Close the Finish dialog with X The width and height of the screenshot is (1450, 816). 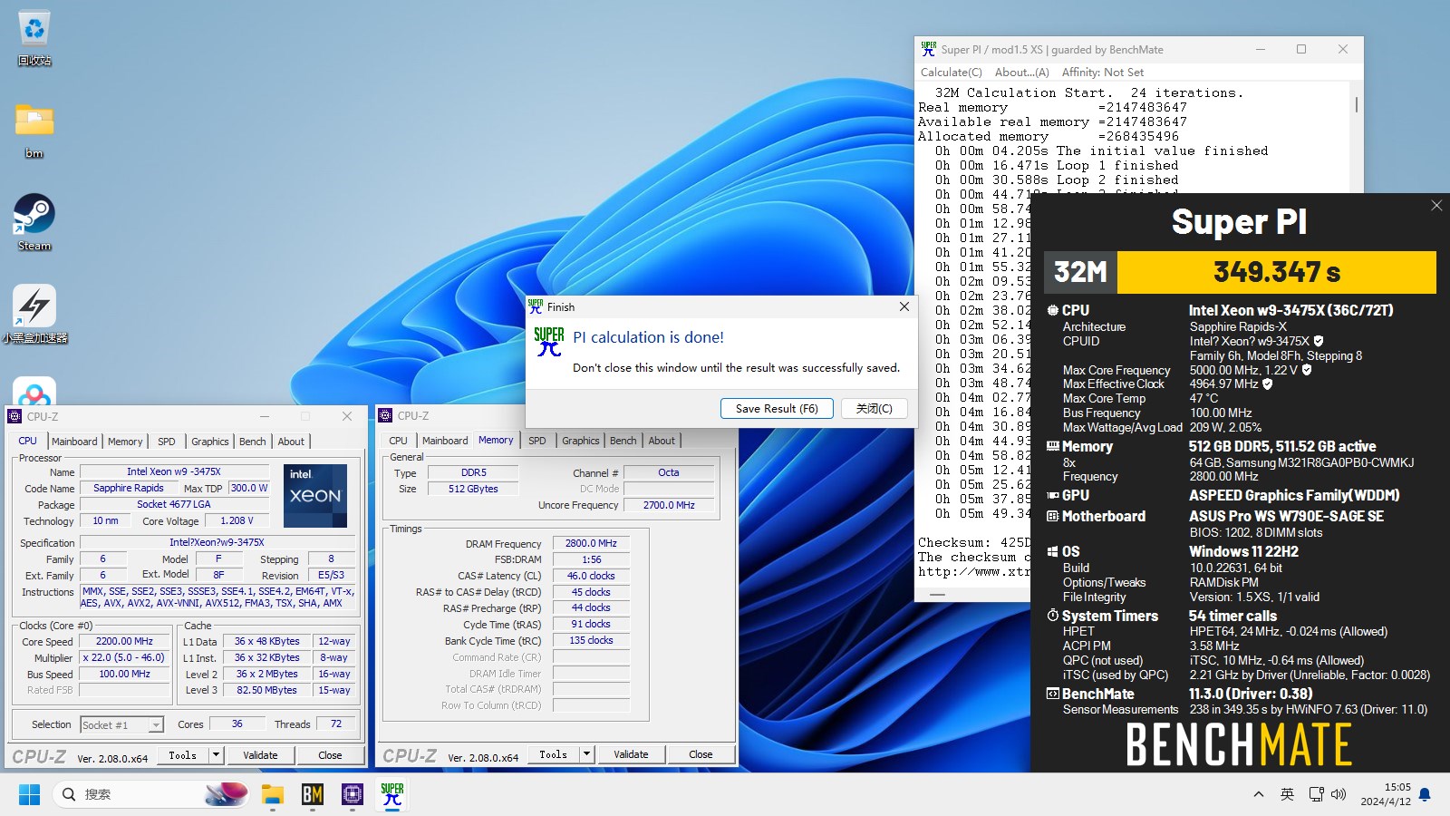pyautogui.click(x=904, y=306)
